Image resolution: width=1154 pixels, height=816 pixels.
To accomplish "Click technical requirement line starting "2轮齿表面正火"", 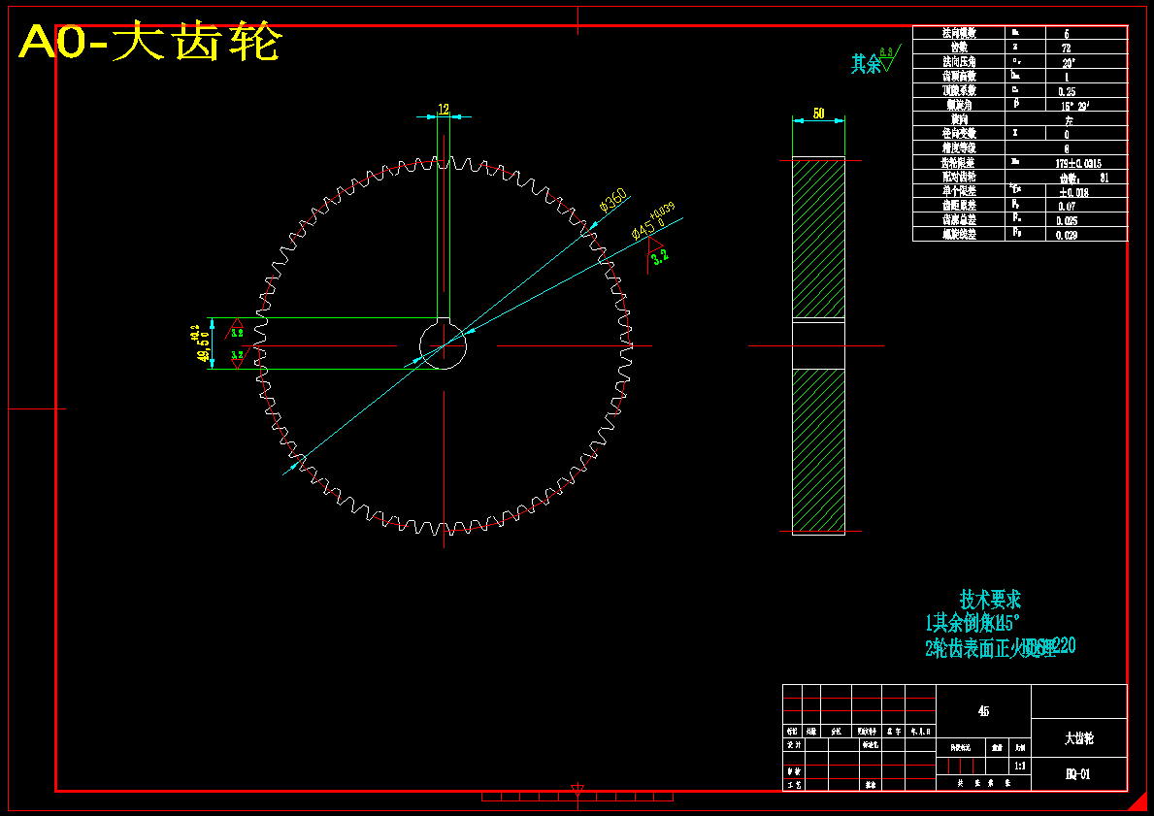I will [x=1001, y=647].
